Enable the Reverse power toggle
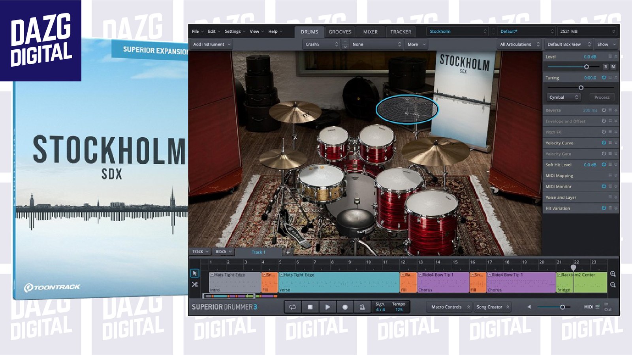 tap(604, 110)
